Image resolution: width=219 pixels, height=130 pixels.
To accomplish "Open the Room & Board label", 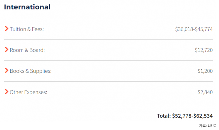I will tap(27, 50).
